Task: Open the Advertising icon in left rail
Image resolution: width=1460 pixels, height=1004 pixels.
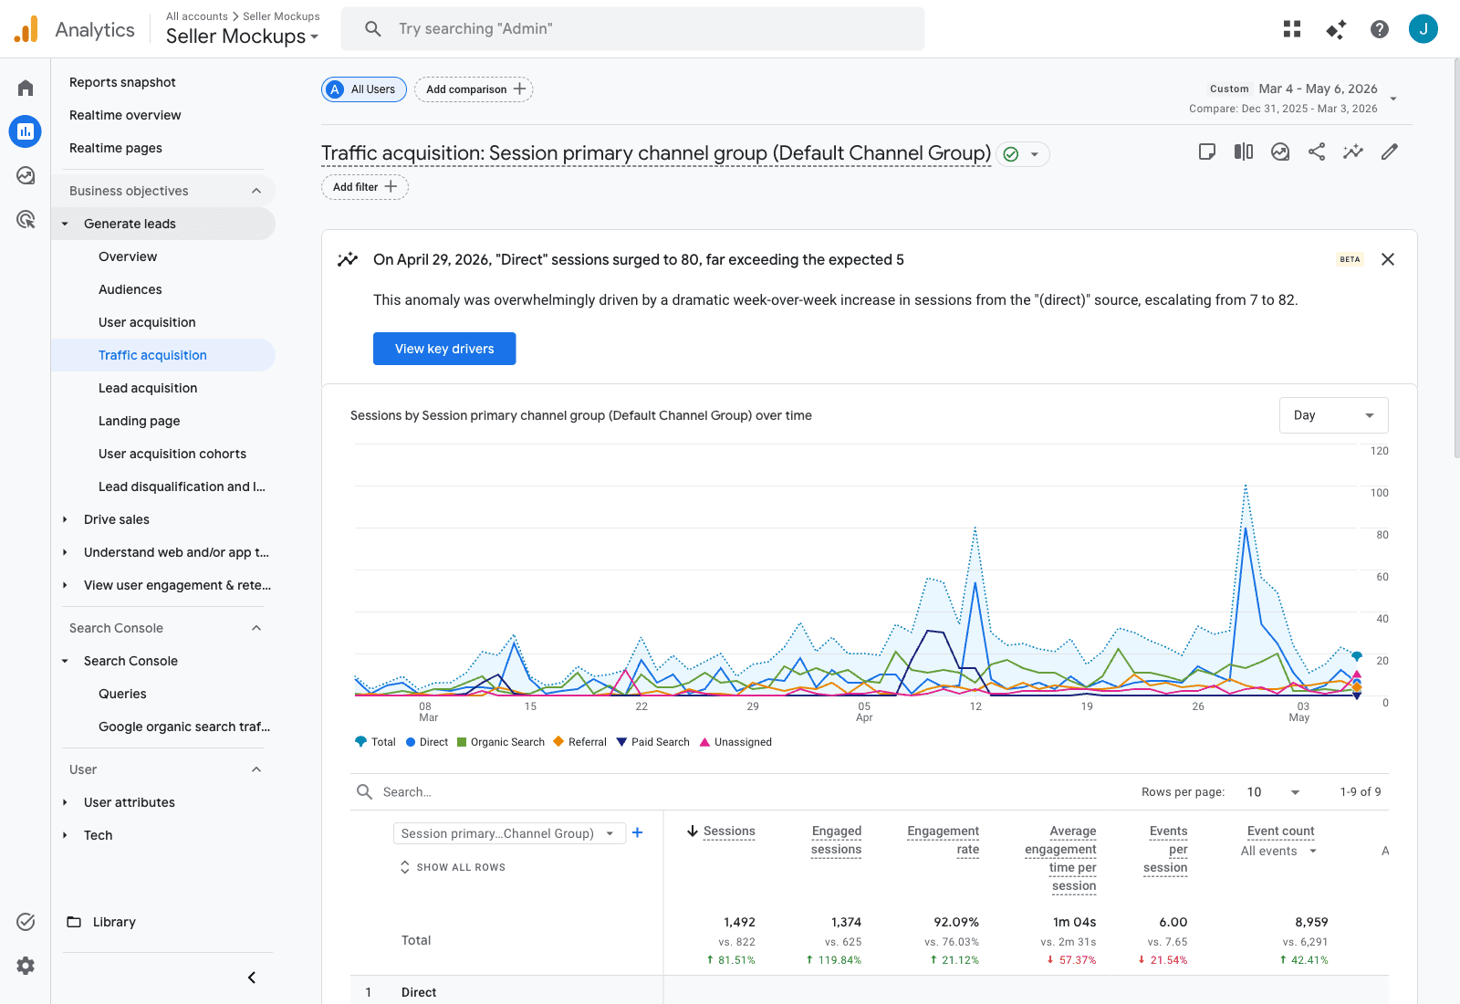Action: coord(26,219)
